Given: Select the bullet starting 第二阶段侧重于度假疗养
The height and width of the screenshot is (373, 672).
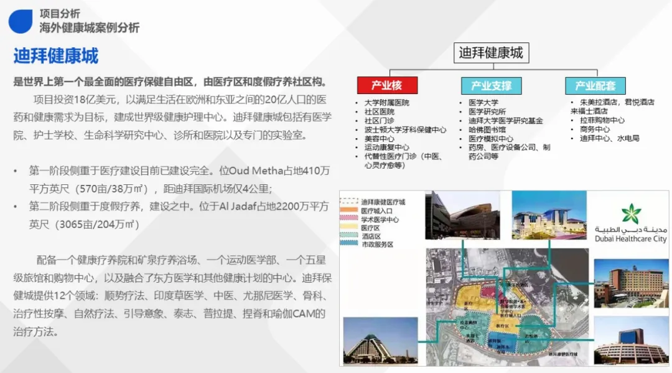Looking at the screenshot, I should [x=179, y=215].
